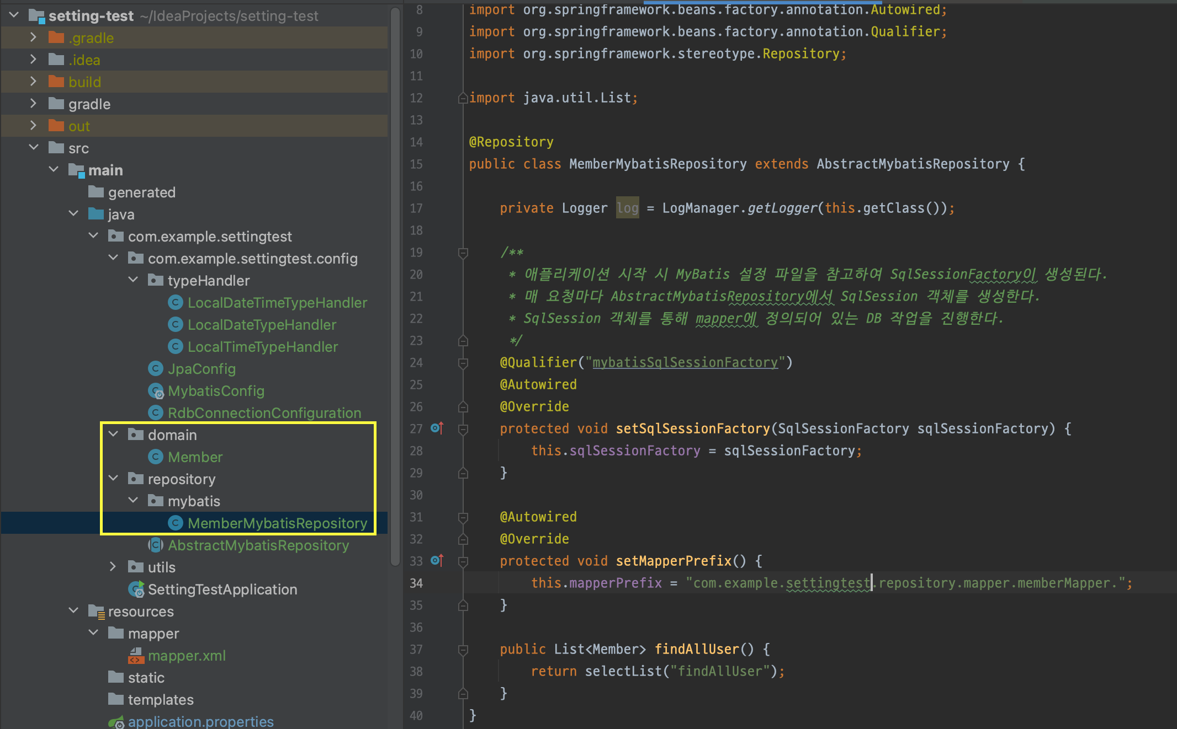Expand the .gradle folder
The width and height of the screenshot is (1177, 729).
(x=33, y=37)
